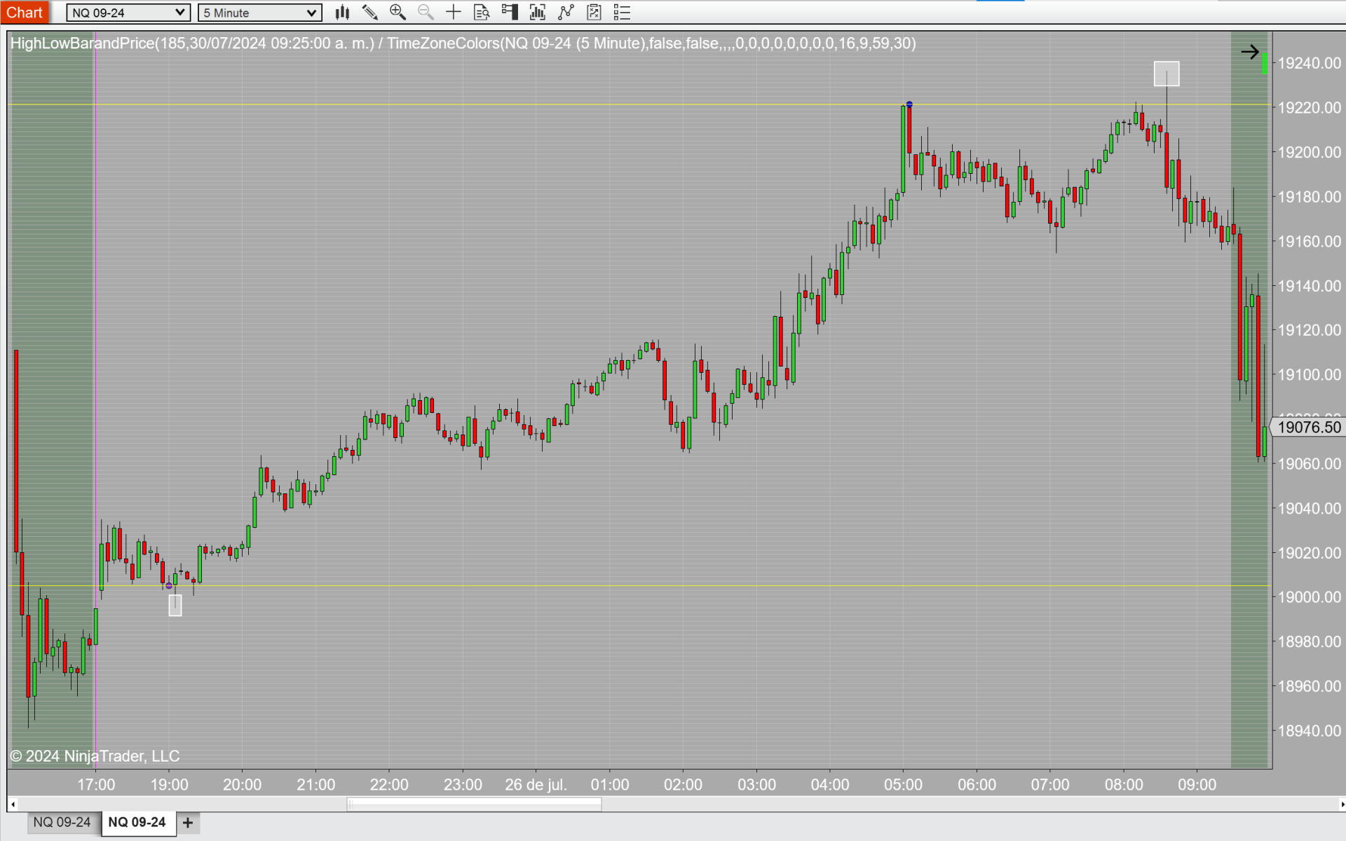The image size is (1346, 841).
Task: Open the Data Series document icon
Action: (x=482, y=12)
